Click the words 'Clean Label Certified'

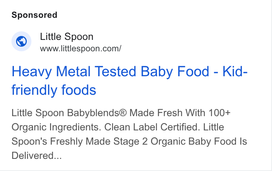[x=151, y=127]
